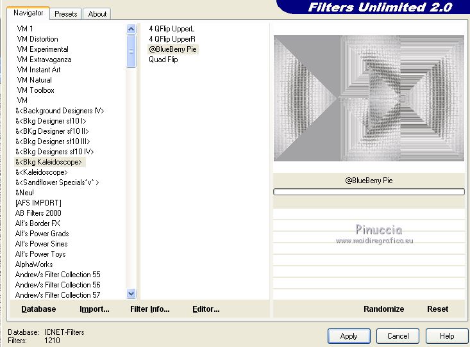470x347 pixels.
Task: Open the Database menu button
Action: (x=38, y=309)
